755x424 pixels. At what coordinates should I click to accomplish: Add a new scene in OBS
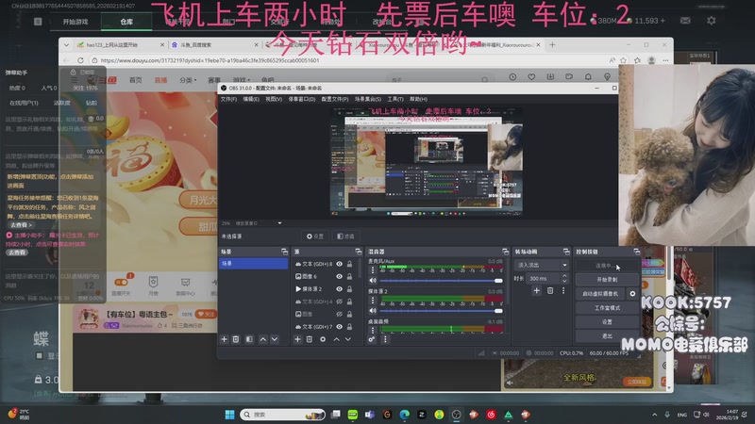click(x=224, y=339)
